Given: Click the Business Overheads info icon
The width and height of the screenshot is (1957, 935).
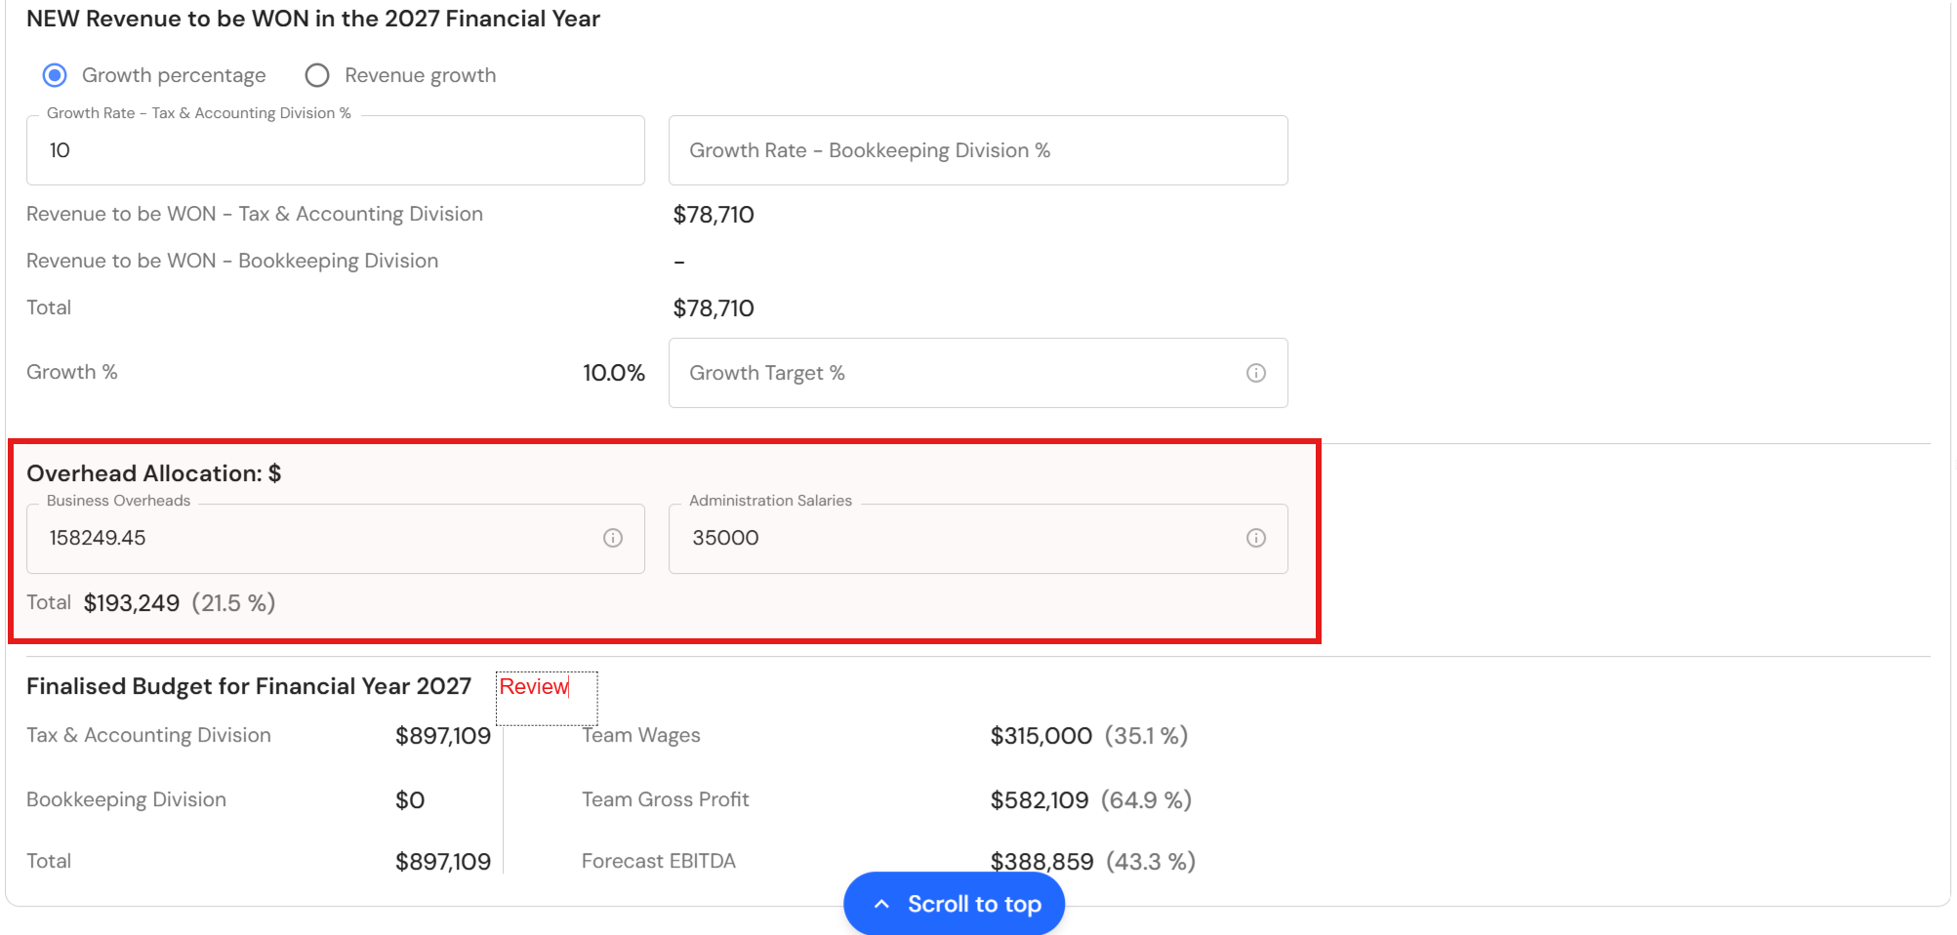Looking at the screenshot, I should pyautogui.click(x=613, y=538).
